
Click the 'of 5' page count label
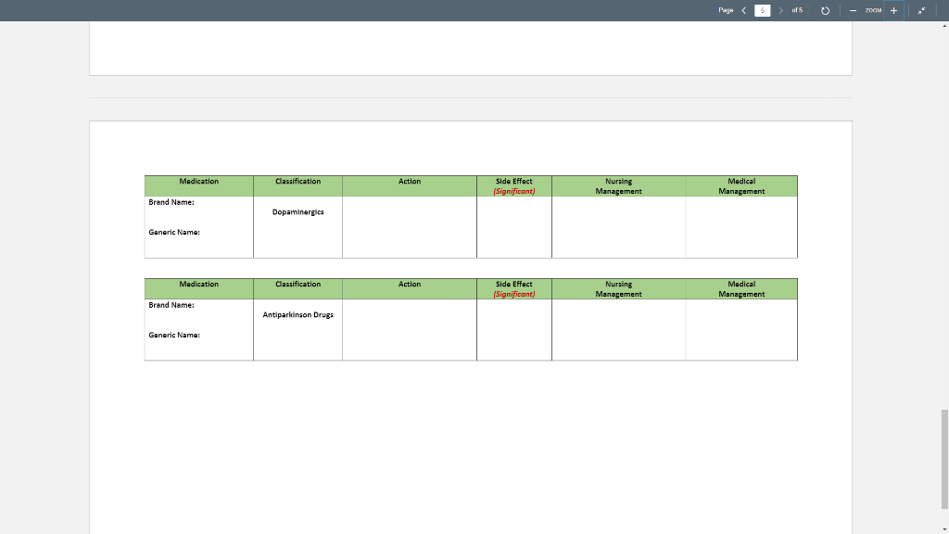tap(797, 10)
